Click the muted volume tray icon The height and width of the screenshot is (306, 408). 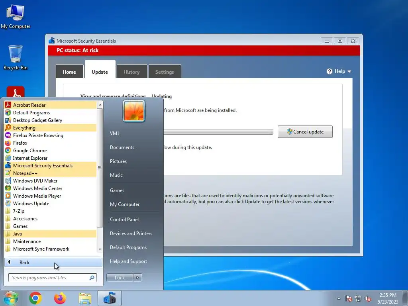[x=368, y=298]
